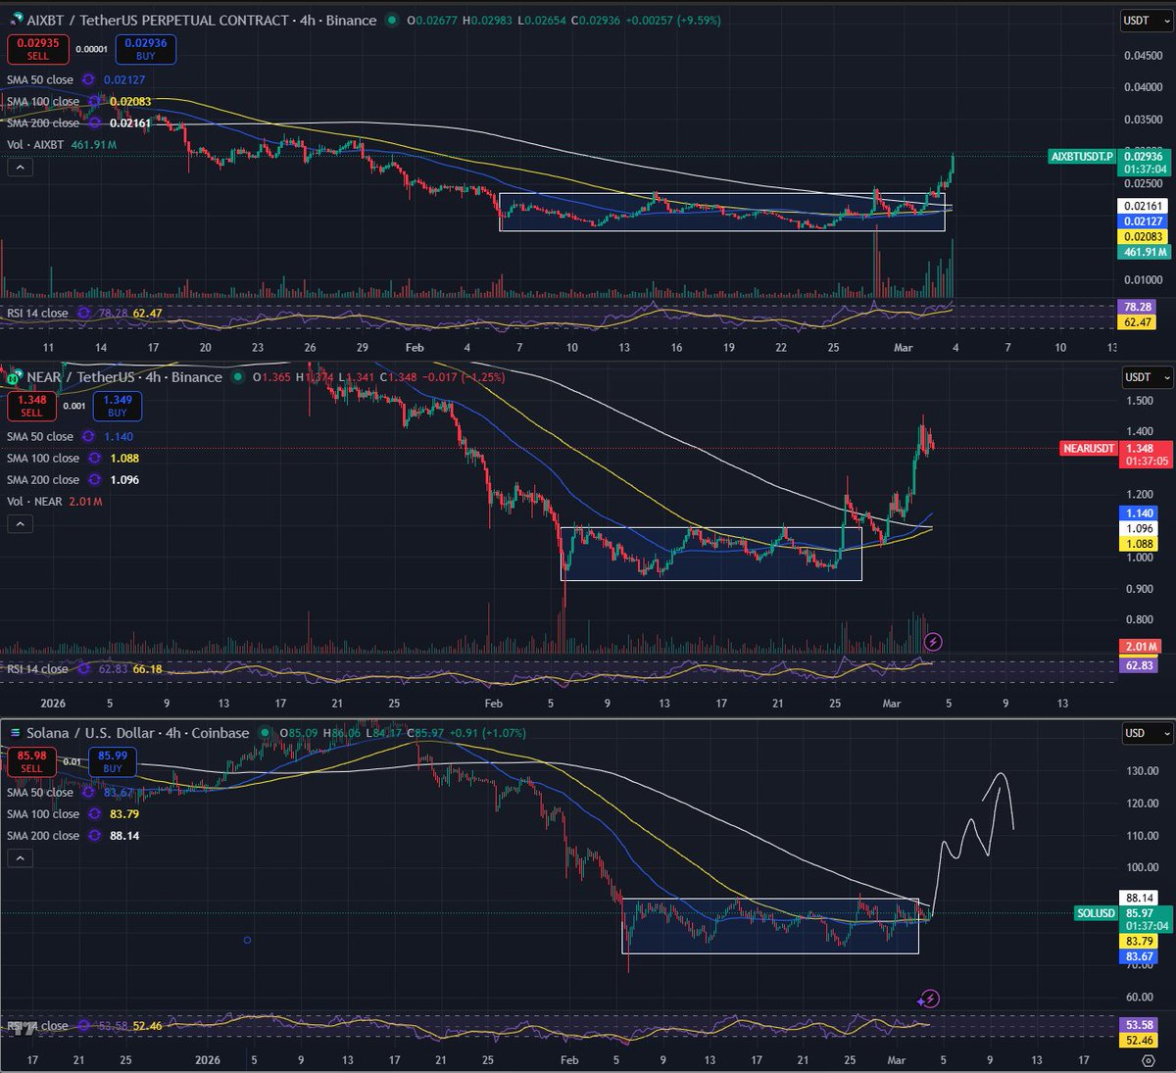Image resolution: width=1176 pixels, height=1073 pixels.
Task: Click the 85.98 SELL button
Action: point(32,761)
